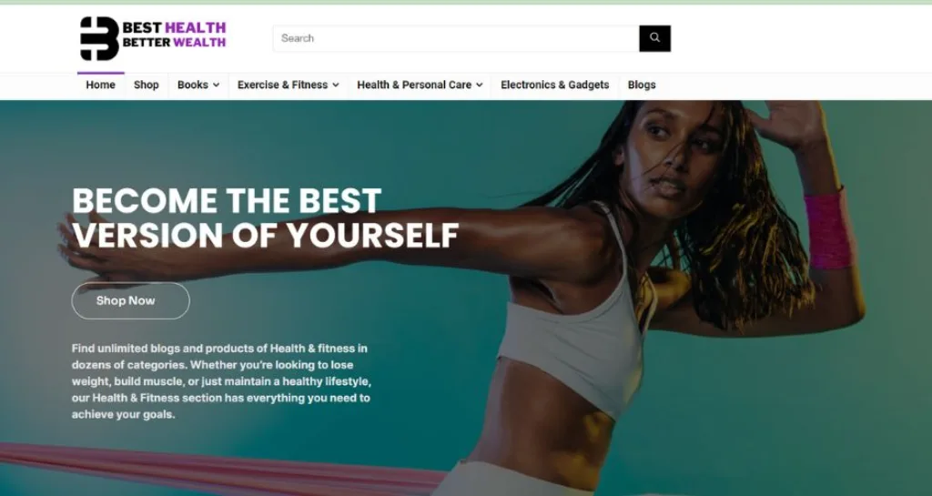932x496 pixels.
Task: Expand the chevron next to Books
Action: coord(216,85)
